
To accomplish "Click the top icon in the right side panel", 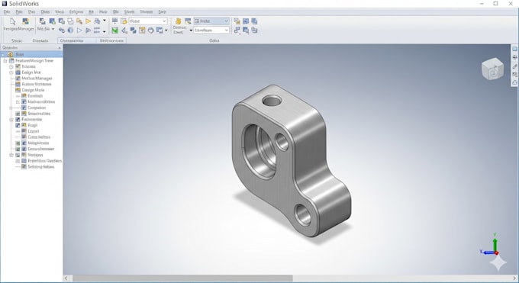I will (514, 49).
